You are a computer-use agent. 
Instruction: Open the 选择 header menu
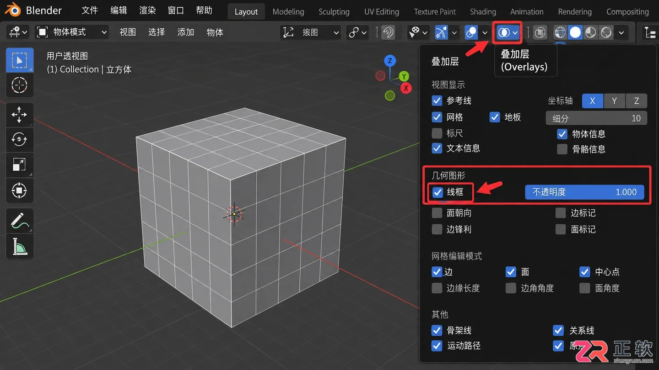pos(157,32)
